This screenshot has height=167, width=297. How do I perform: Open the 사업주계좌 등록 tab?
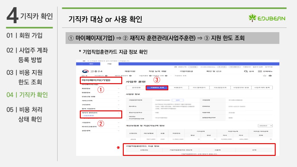[261, 88]
